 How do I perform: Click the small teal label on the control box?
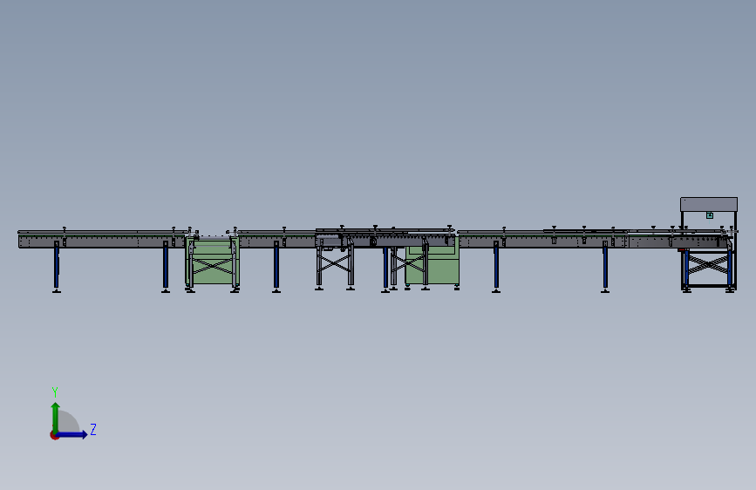tap(710, 215)
